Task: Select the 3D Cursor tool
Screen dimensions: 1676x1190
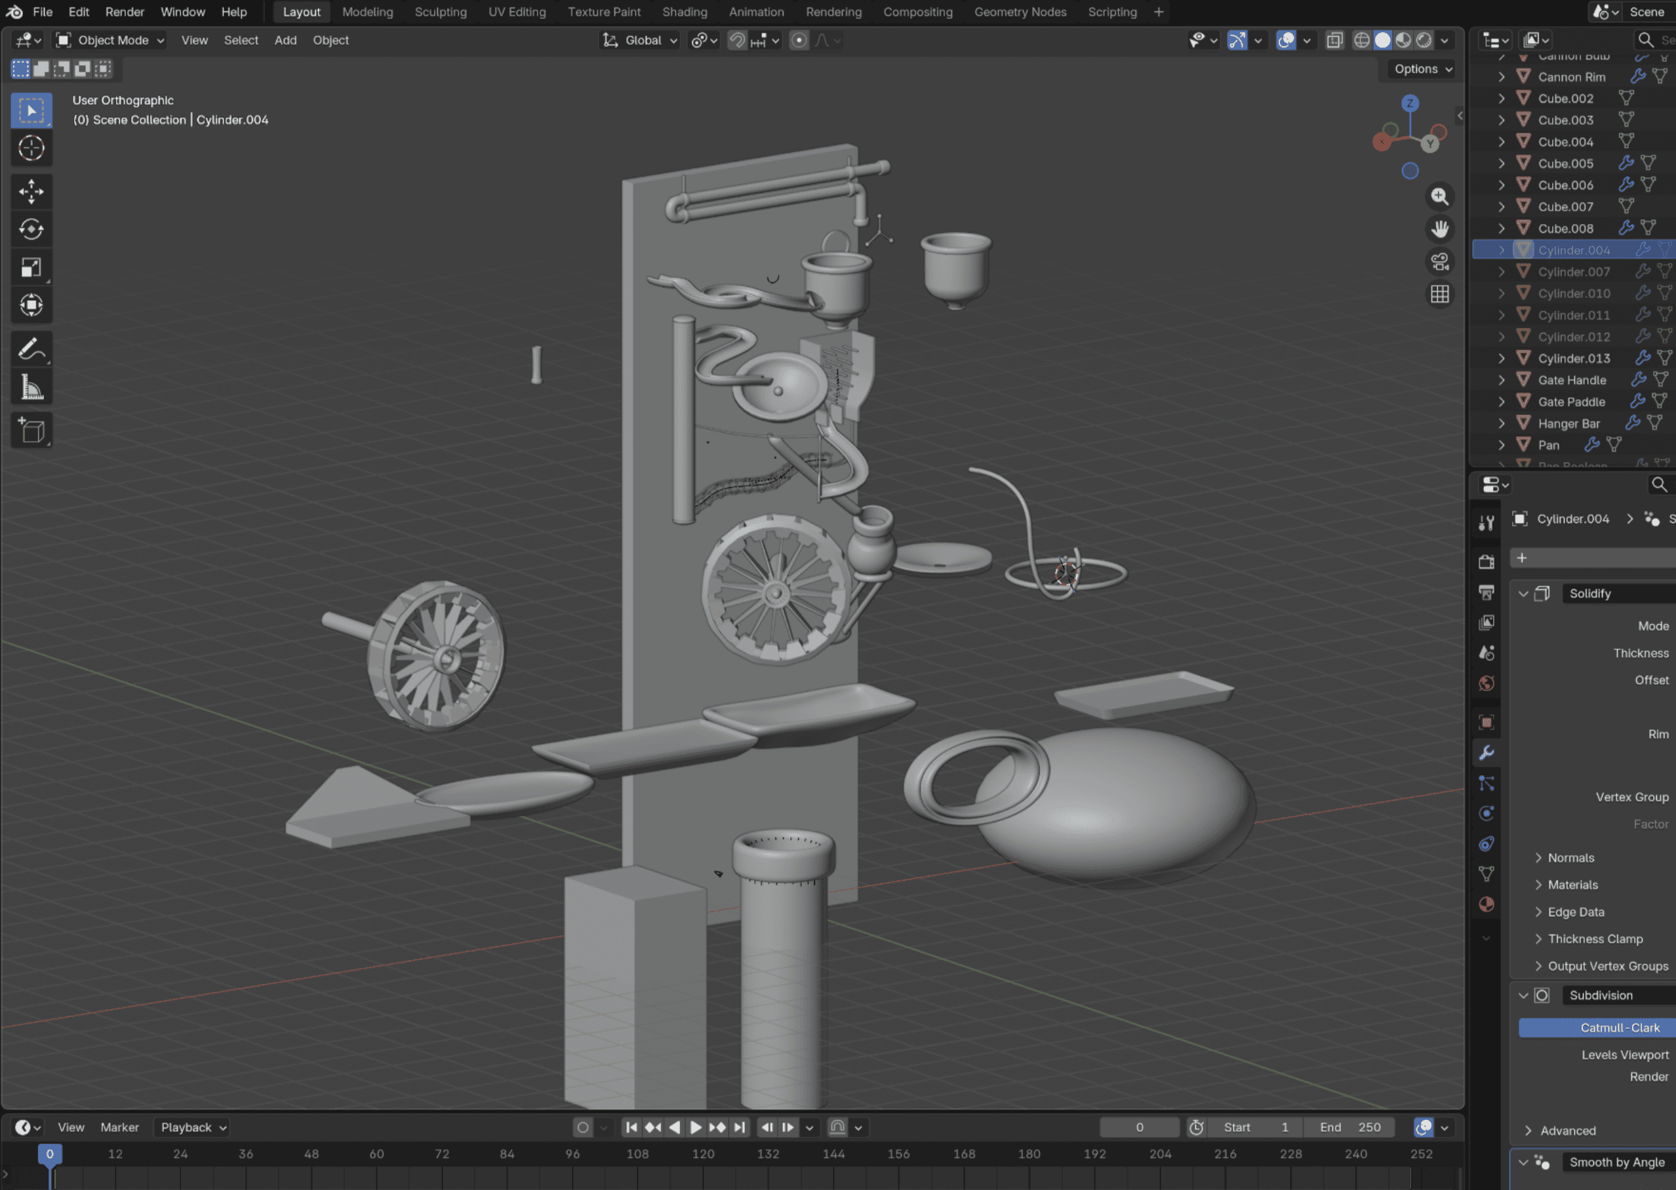Action: click(x=31, y=148)
